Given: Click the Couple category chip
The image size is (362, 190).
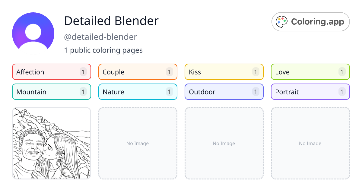Looking at the screenshot, I should pos(138,72).
